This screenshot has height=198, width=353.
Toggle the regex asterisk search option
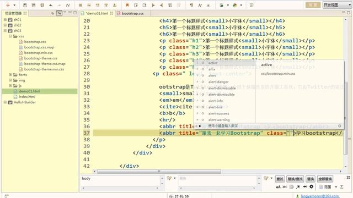click(298, 187)
